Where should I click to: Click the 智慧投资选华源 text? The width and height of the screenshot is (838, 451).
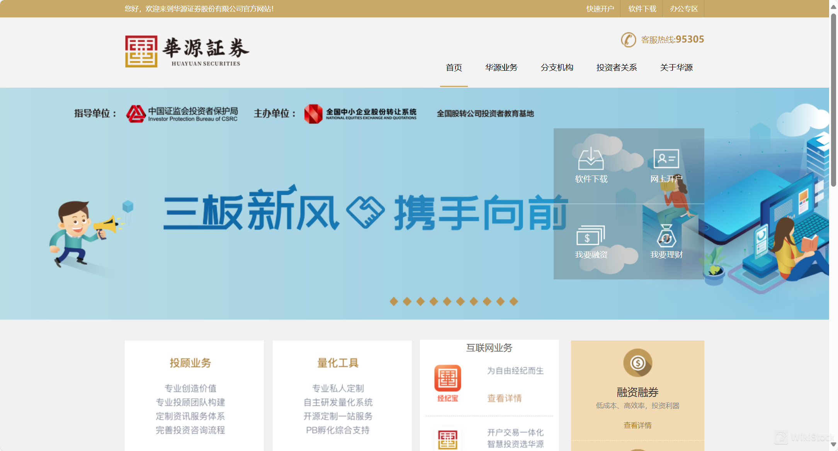point(515,444)
